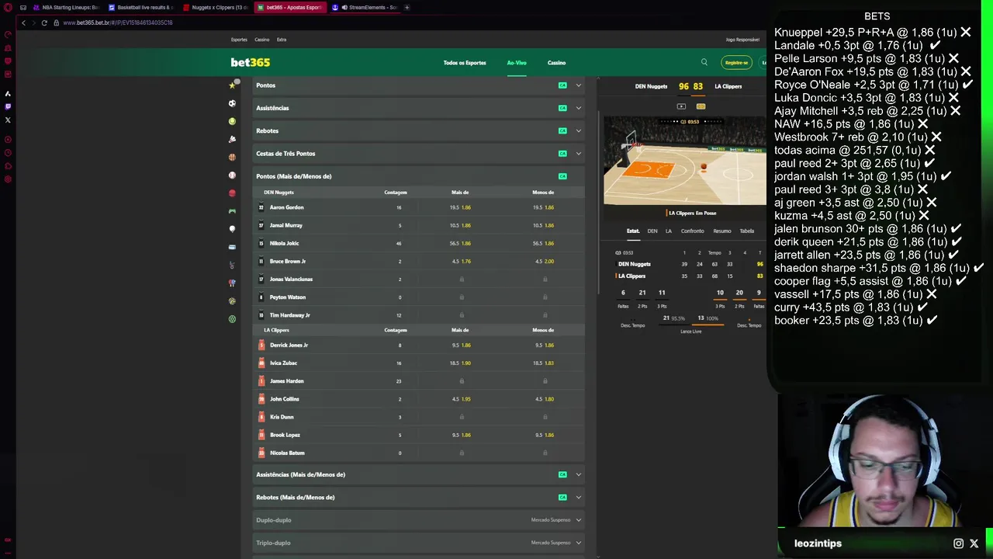993x559 pixels.
Task: Bet Ivica Zubac over 18.5 at 1.90
Action: click(460, 363)
